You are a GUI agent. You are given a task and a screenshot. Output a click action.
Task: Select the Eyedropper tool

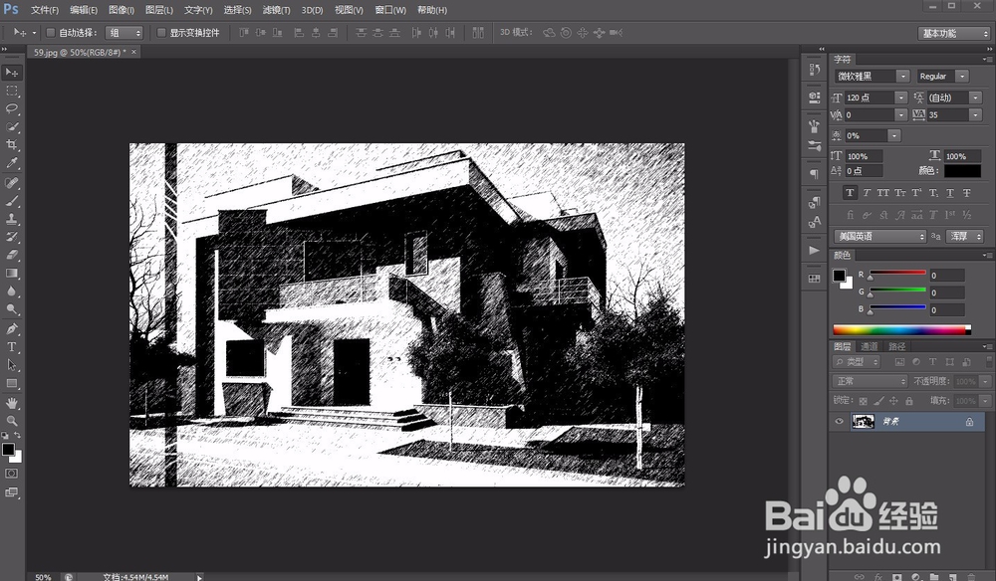(x=11, y=163)
